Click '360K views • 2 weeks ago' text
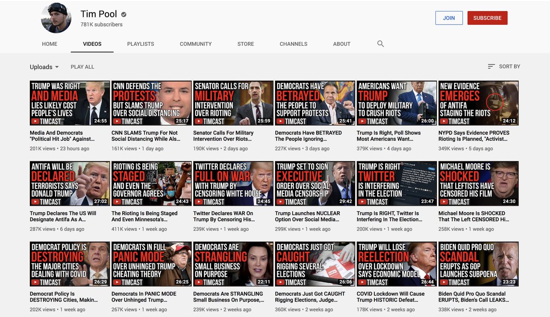This screenshot has width=550, height=317. tap(304, 310)
